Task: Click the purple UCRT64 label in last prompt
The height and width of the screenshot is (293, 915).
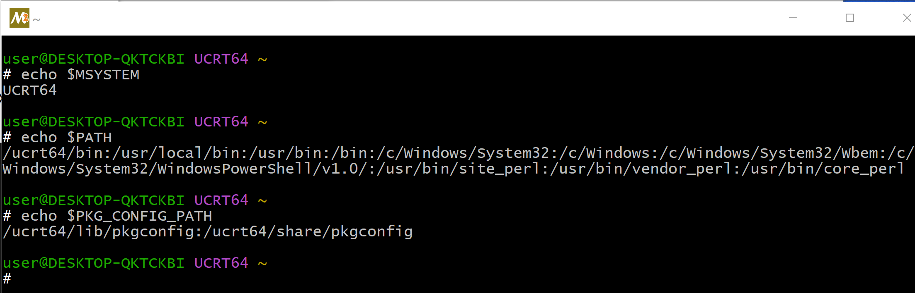Action: point(221,263)
